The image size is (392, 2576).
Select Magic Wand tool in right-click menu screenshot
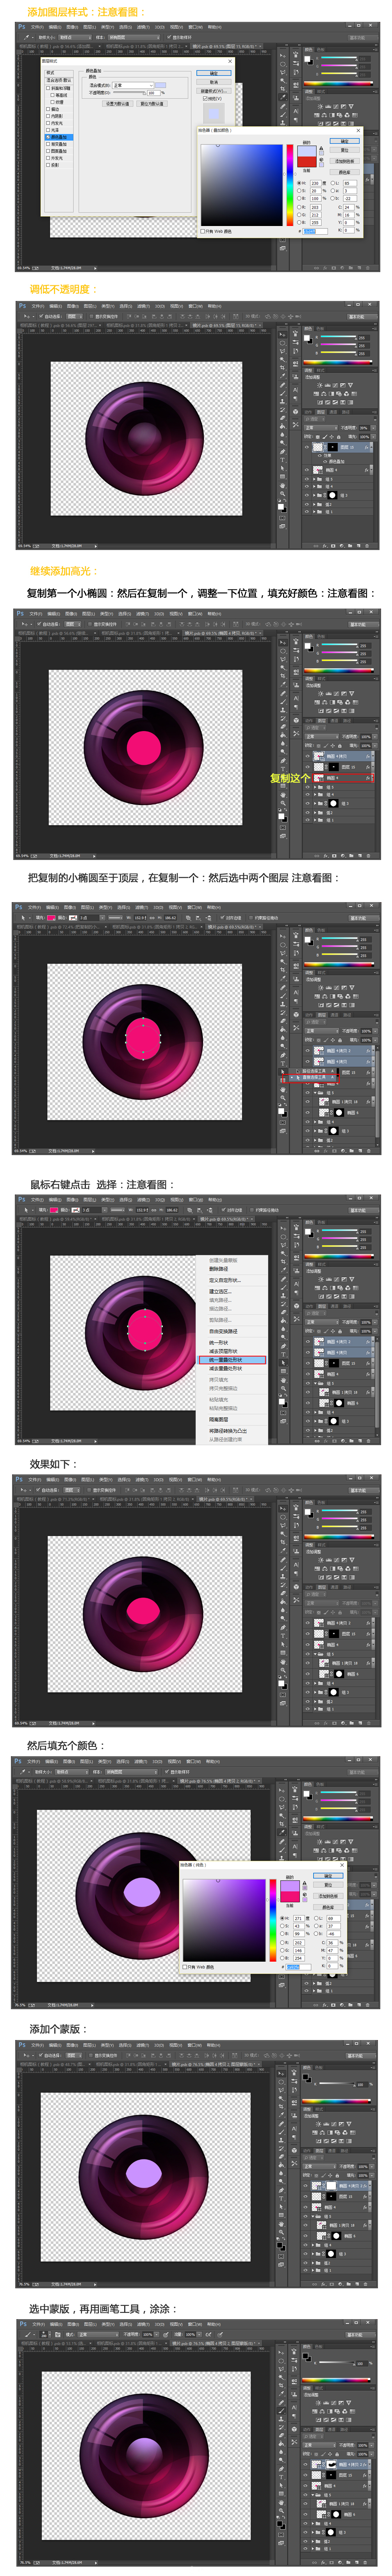click(284, 1253)
